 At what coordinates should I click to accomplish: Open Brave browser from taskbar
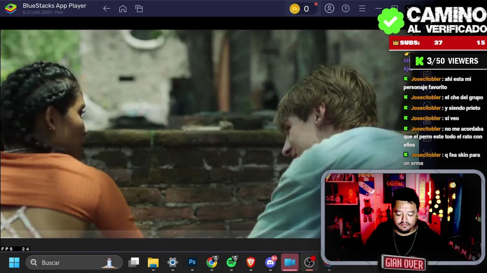(x=251, y=262)
